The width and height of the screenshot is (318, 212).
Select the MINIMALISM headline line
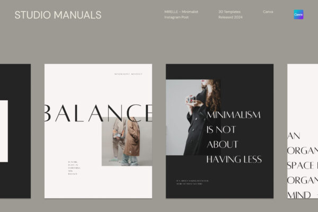pos(233,115)
